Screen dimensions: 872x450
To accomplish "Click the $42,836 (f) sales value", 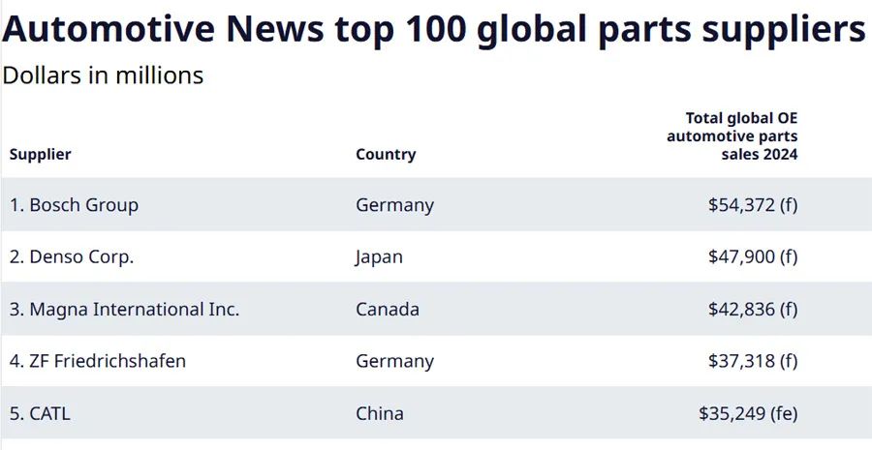I will point(753,310).
